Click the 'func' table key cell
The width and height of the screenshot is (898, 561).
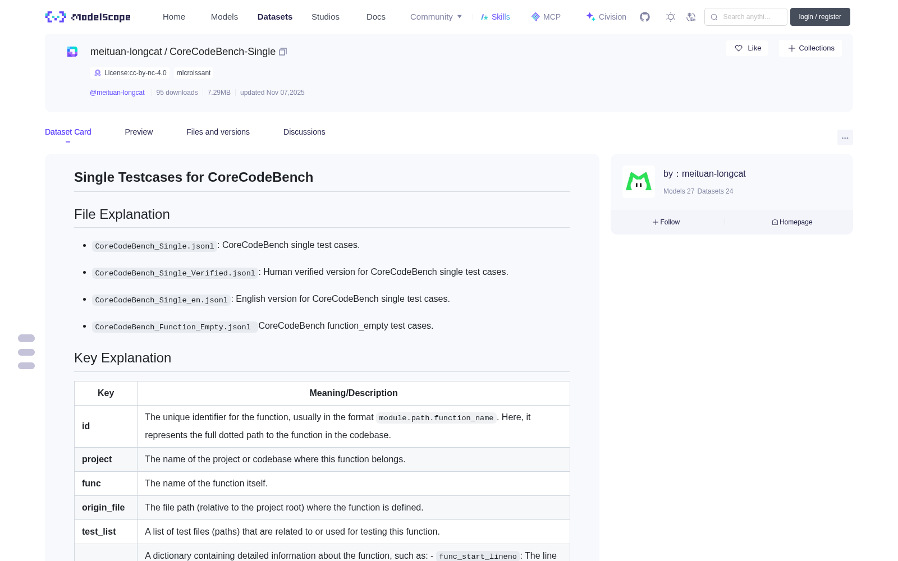pos(106,484)
